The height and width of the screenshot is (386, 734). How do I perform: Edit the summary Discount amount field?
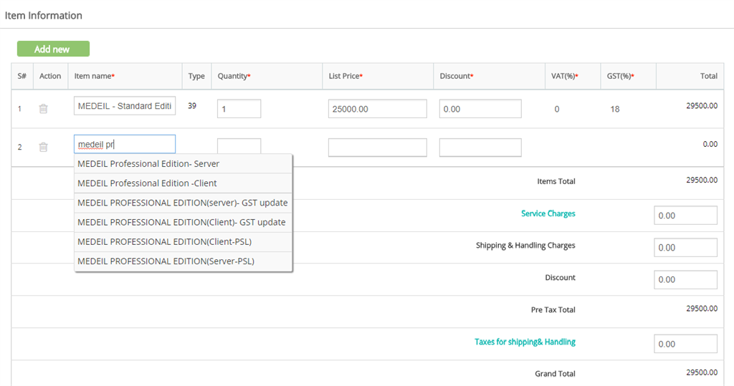(685, 280)
